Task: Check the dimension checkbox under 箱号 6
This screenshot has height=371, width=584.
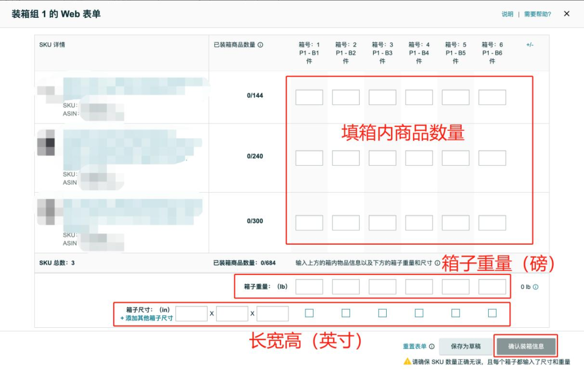Action: point(492,312)
